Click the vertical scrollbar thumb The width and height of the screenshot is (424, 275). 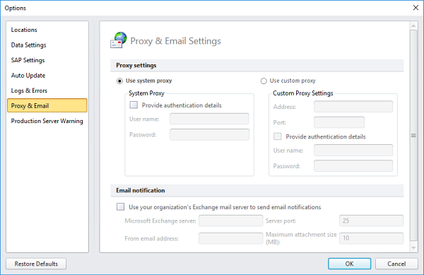tap(413, 135)
